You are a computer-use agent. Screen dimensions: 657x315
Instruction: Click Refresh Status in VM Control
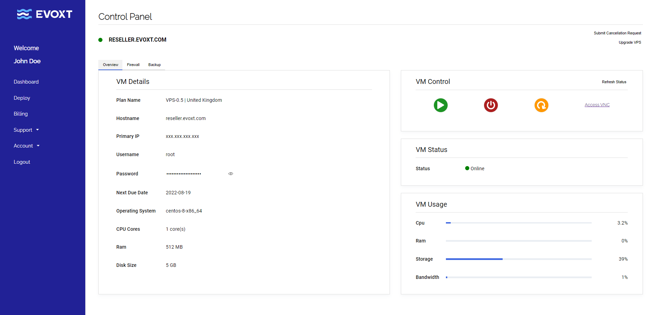[x=614, y=82]
